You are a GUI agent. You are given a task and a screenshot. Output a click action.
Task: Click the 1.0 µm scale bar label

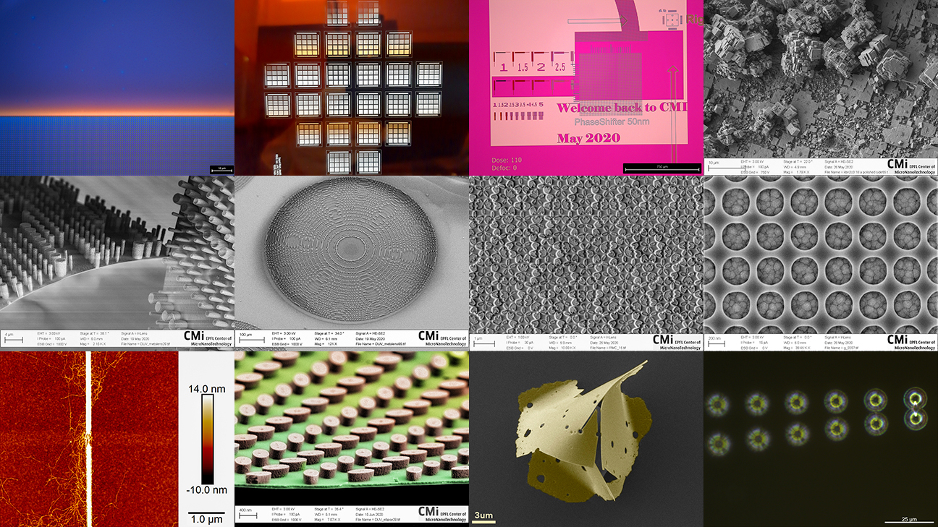click(206, 519)
